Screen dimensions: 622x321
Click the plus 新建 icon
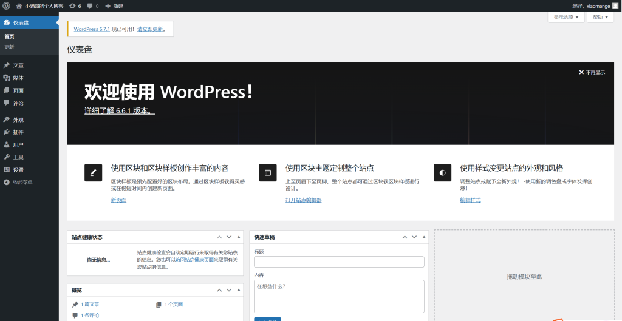point(108,6)
